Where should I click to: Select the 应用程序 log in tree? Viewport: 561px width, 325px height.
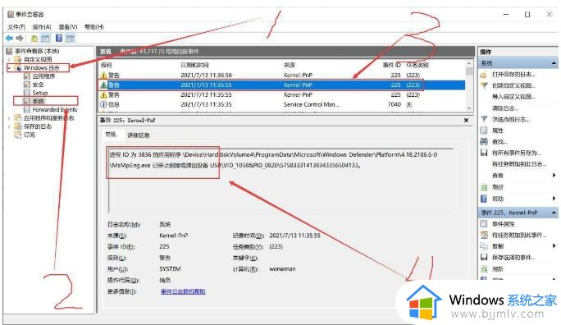[43, 76]
